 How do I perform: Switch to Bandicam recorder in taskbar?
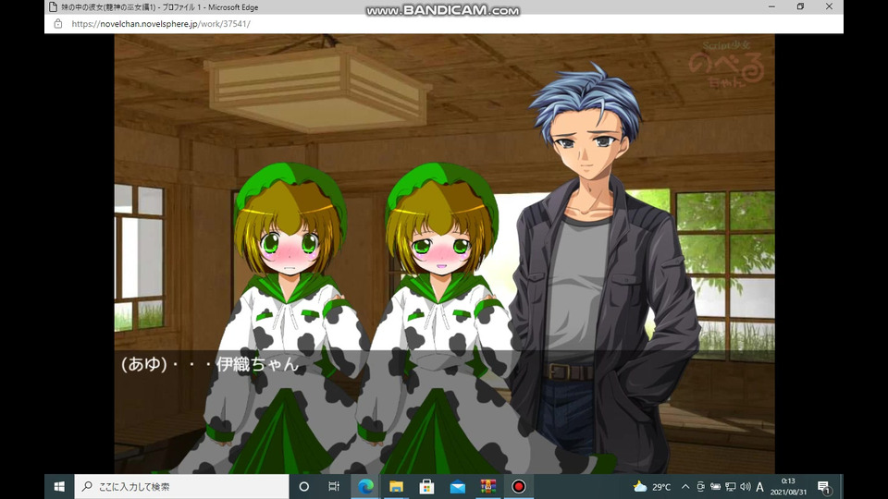[x=519, y=487]
